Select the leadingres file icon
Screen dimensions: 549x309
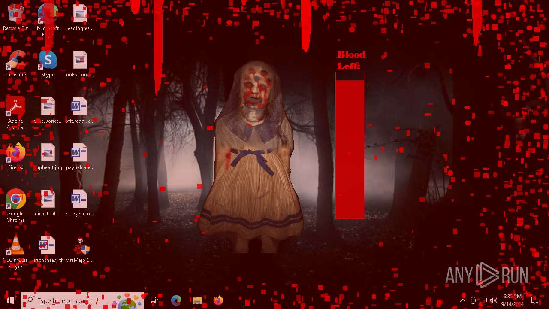(x=80, y=18)
